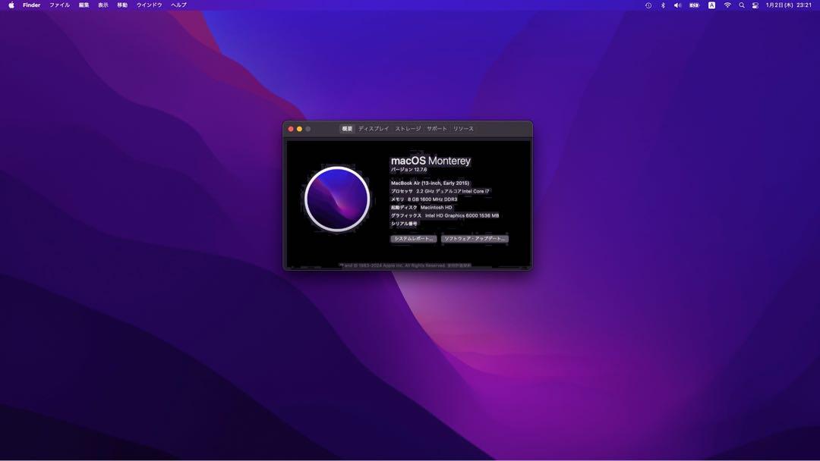820x461 pixels.
Task: Open the Apple menu
Action: tap(11, 5)
